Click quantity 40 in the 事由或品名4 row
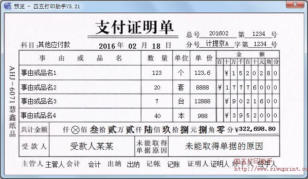Viewport: 308px width, 179px height. tap(157, 116)
